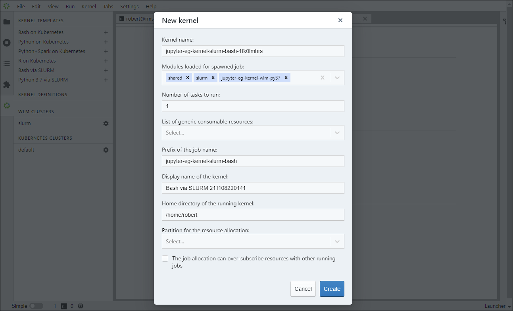Open the table of contents panel
Viewport: 513px width, 311px height.
pyautogui.click(x=6, y=64)
